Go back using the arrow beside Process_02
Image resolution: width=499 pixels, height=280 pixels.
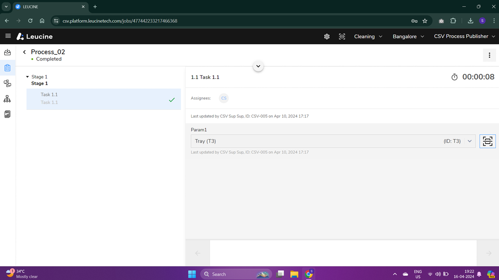tap(24, 52)
